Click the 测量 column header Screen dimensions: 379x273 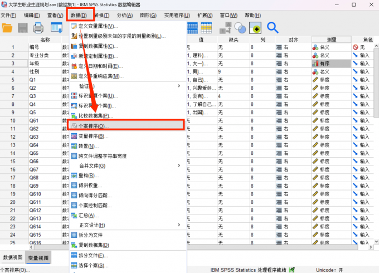tap(332, 40)
